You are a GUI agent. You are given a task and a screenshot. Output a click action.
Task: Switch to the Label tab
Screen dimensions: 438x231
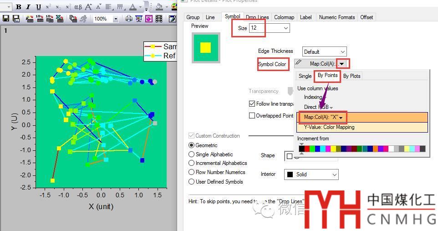click(306, 17)
